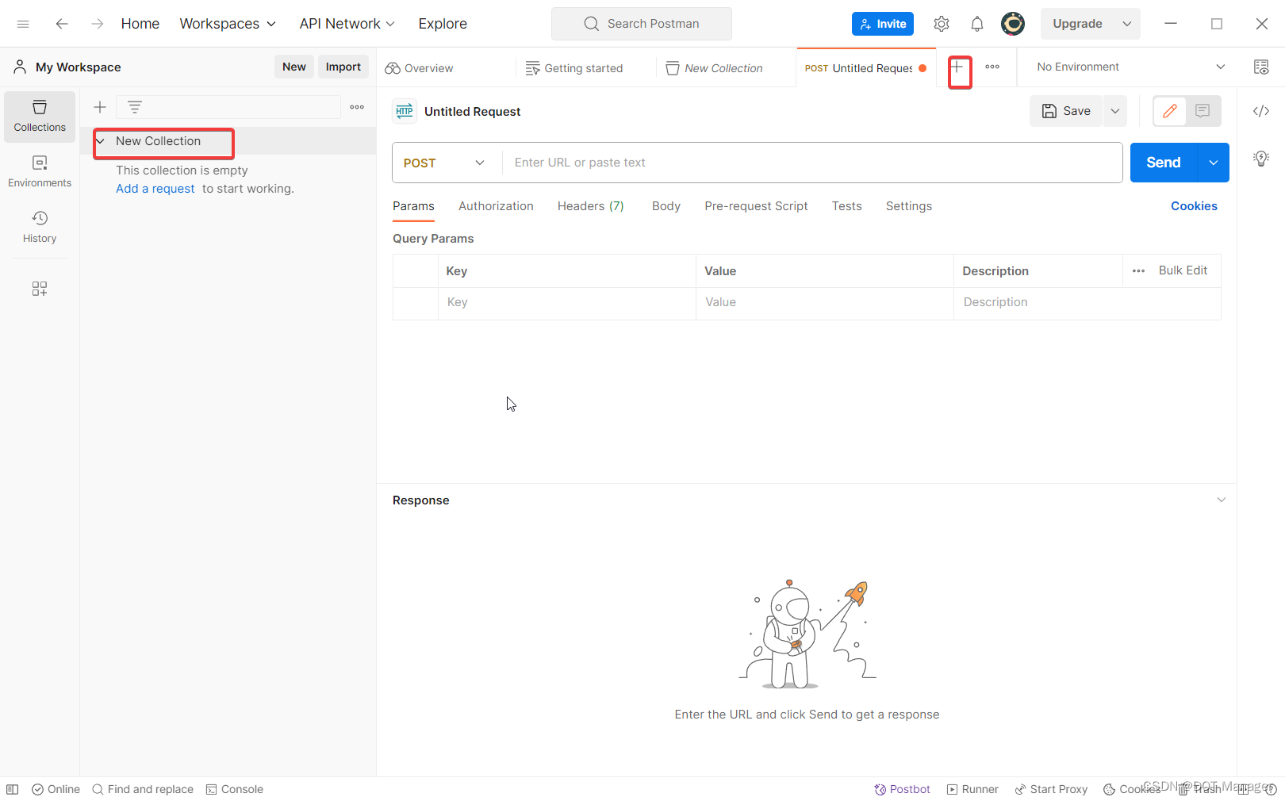Switch to the Getting started tab
The width and height of the screenshot is (1285, 801).
[x=574, y=68]
